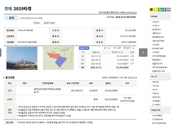Go to previous listing tab on left edge
The width and height of the screenshot is (172, 125).
pyautogui.click(x=1, y=52)
